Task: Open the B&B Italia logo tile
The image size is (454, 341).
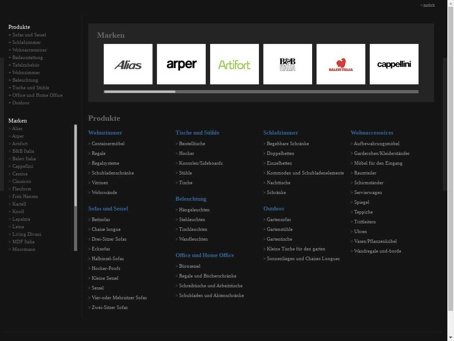Action: tap(287, 64)
